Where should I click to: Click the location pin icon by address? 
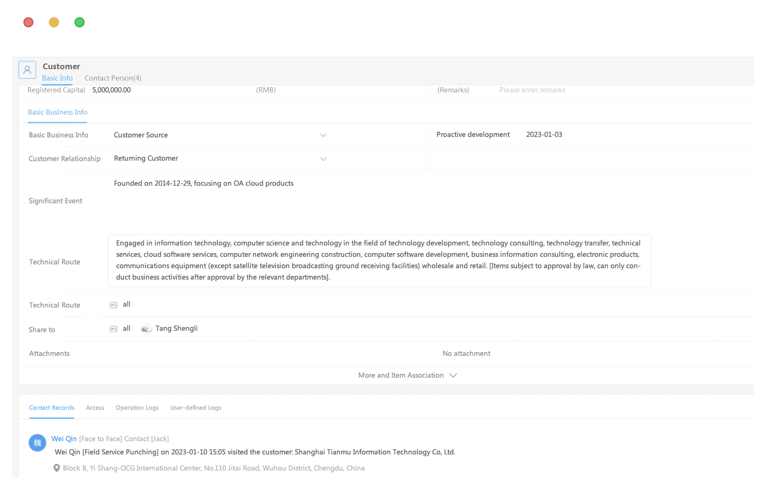point(57,468)
